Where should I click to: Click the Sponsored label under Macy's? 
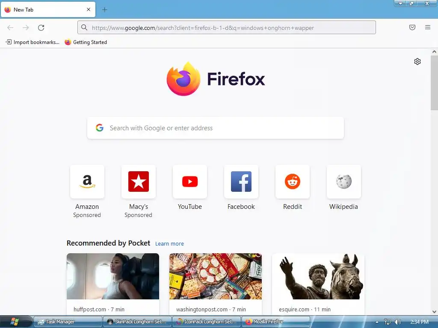138,215
